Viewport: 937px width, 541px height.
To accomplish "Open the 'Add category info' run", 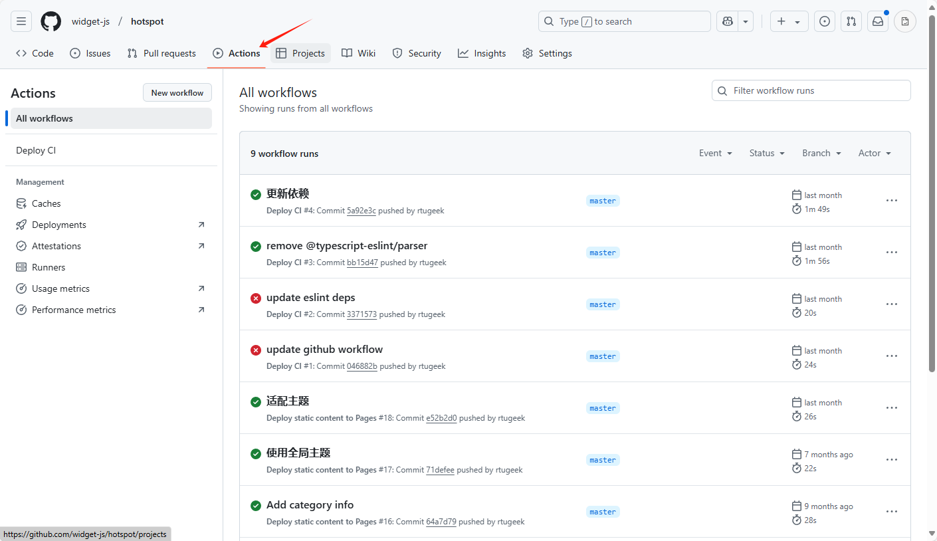I will click(x=310, y=504).
